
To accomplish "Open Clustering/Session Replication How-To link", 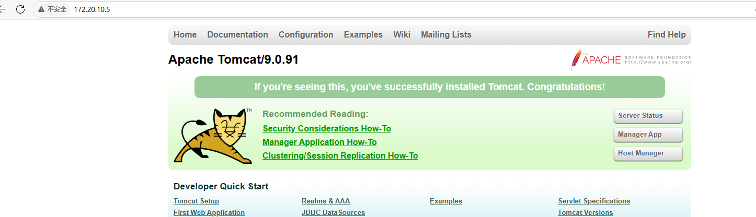I will (x=340, y=155).
